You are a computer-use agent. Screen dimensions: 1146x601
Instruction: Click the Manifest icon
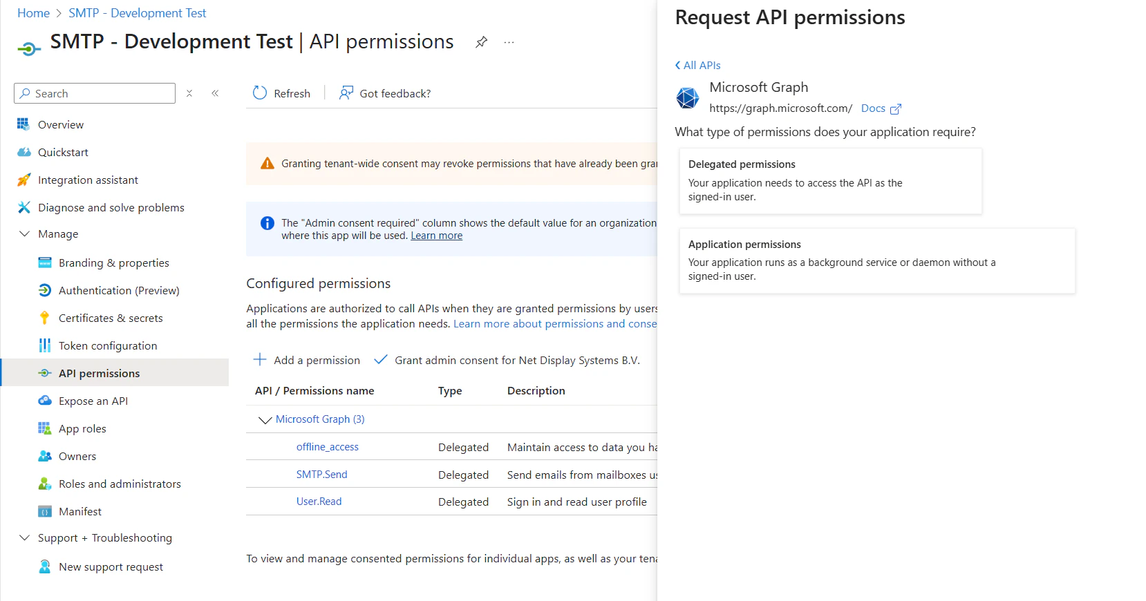tap(45, 511)
